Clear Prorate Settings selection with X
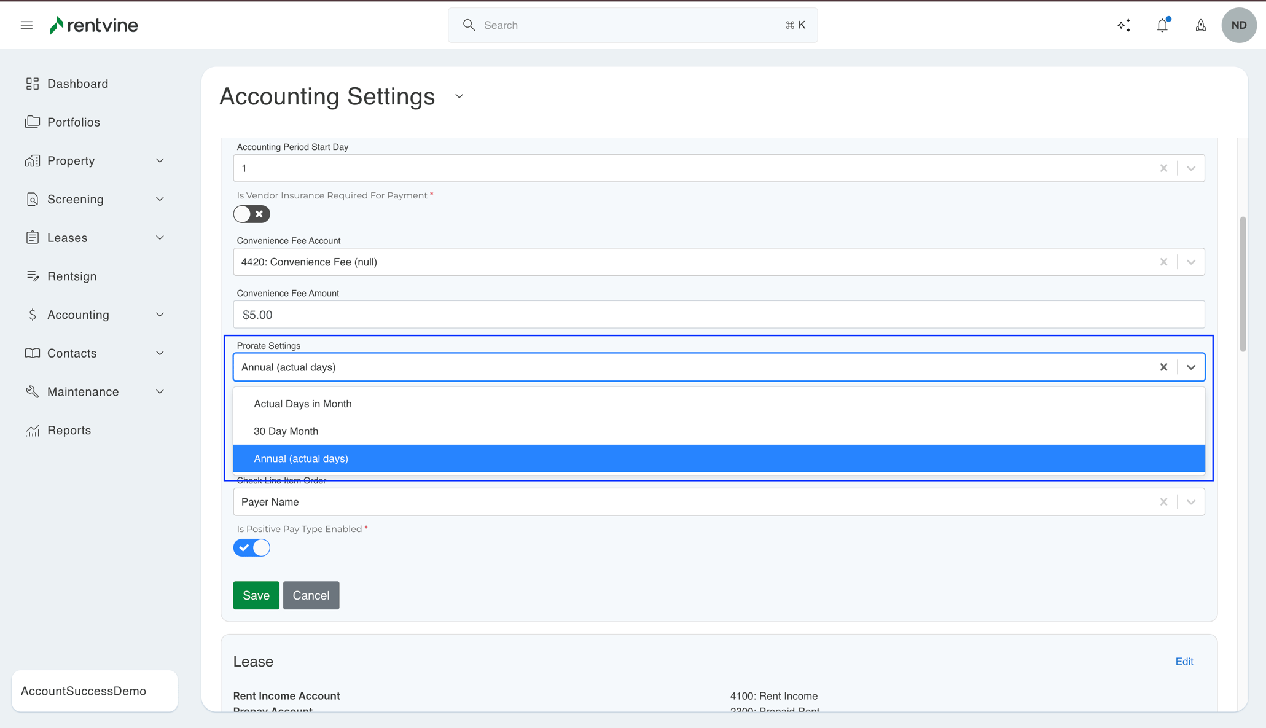Screen dimensions: 1266x728 (x=1163, y=367)
